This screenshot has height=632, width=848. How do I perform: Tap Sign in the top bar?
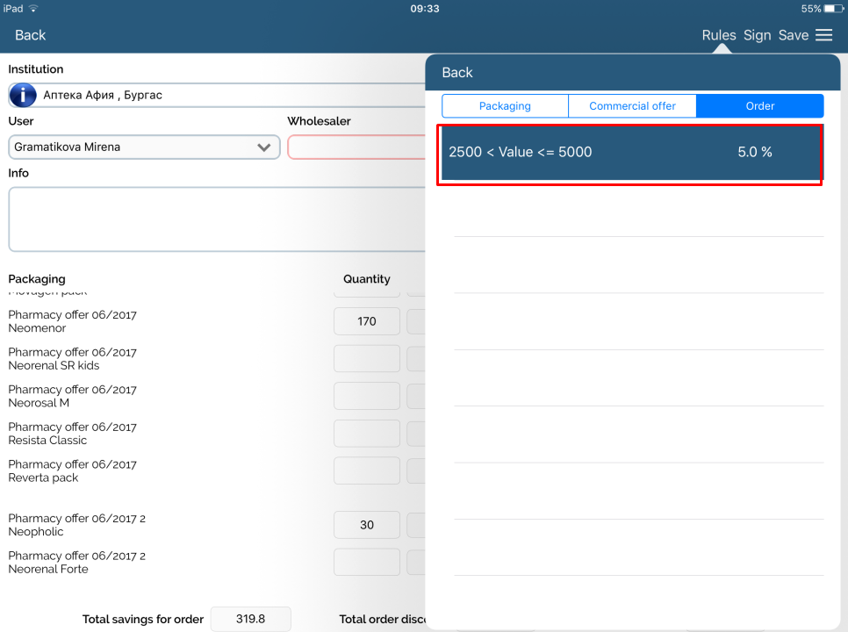click(x=757, y=35)
